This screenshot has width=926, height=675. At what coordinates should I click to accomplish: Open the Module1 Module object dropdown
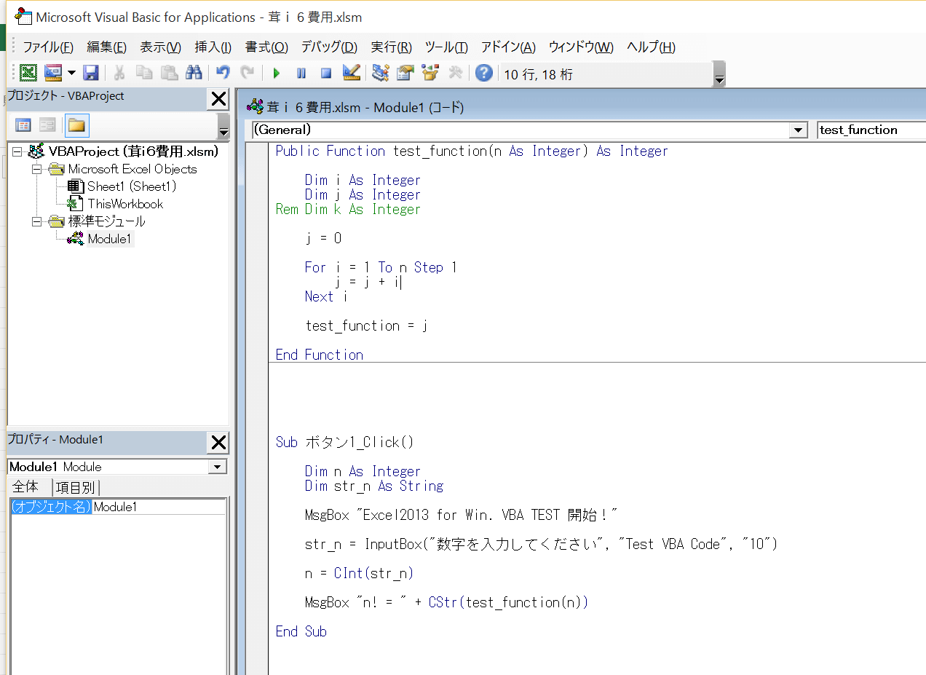pos(217,467)
